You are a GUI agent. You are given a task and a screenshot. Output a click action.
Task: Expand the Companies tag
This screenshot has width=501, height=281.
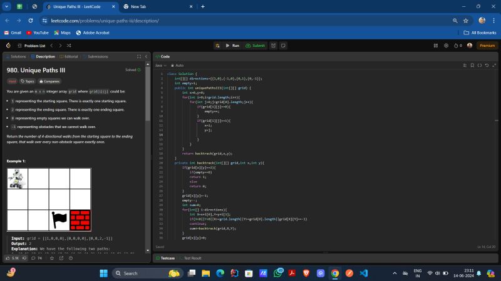[49, 81]
